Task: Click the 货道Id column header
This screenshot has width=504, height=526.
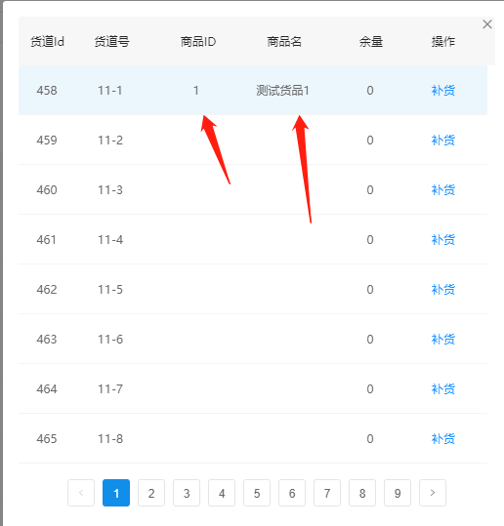Action: [x=47, y=42]
